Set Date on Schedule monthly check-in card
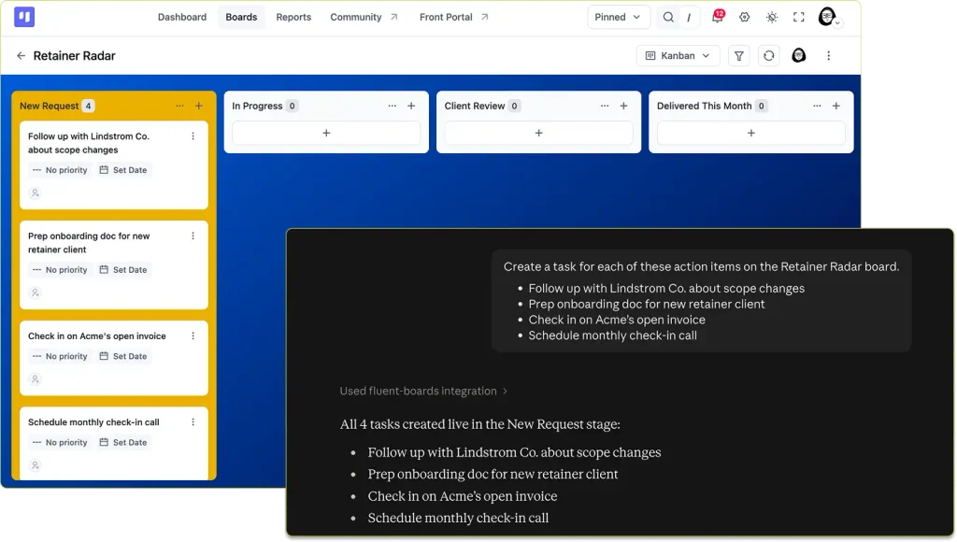Image resolution: width=957 pixels, height=542 pixels. coord(123,443)
